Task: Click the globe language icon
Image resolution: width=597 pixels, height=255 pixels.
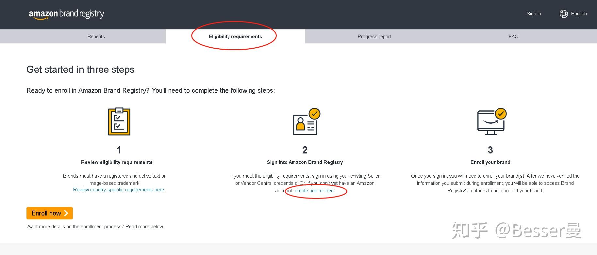Action: pos(564,14)
